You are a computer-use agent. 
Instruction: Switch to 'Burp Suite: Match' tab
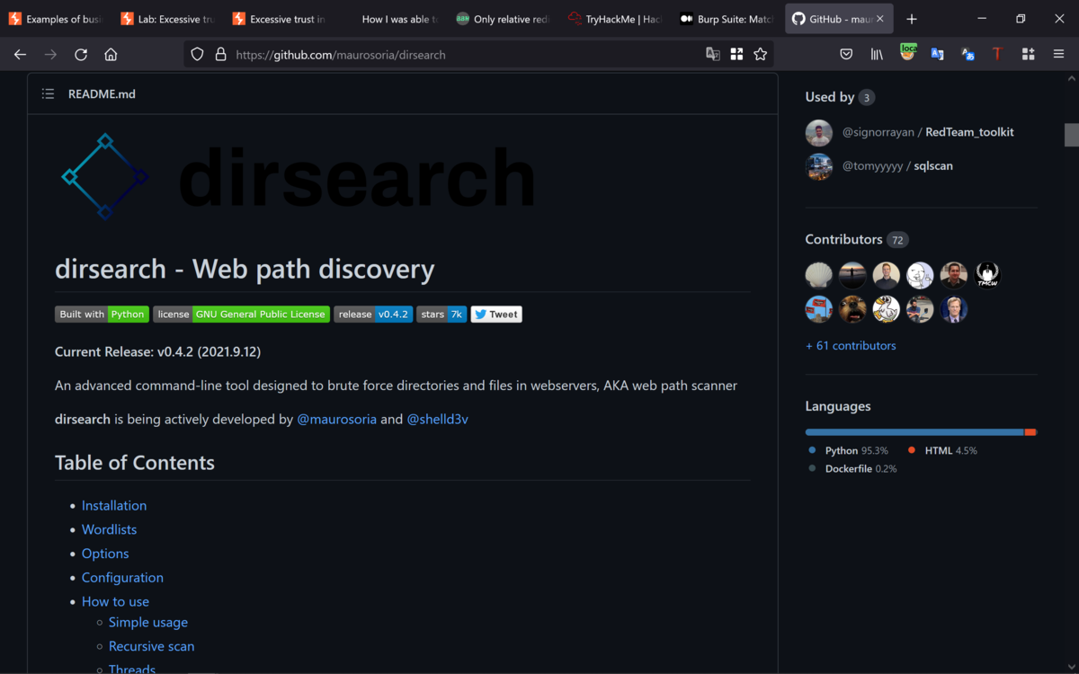[726, 19]
